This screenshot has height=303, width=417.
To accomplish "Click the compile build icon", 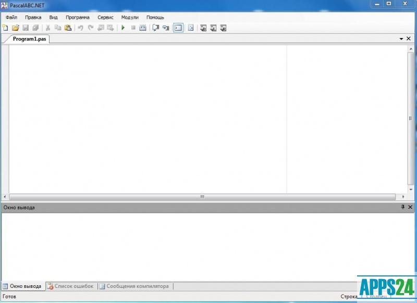I will click(x=143, y=28).
